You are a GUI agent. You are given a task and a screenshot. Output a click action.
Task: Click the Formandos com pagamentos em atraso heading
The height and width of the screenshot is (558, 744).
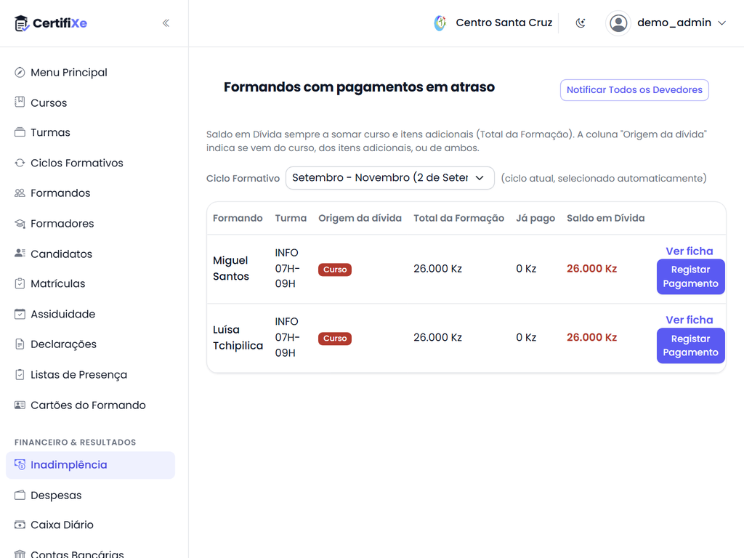point(359,87)
